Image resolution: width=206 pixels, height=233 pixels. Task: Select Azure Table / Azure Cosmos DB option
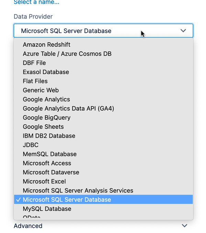[x=103, y=54]
